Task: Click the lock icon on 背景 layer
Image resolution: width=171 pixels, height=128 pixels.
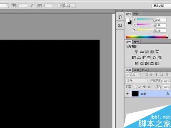Action: 168,94
